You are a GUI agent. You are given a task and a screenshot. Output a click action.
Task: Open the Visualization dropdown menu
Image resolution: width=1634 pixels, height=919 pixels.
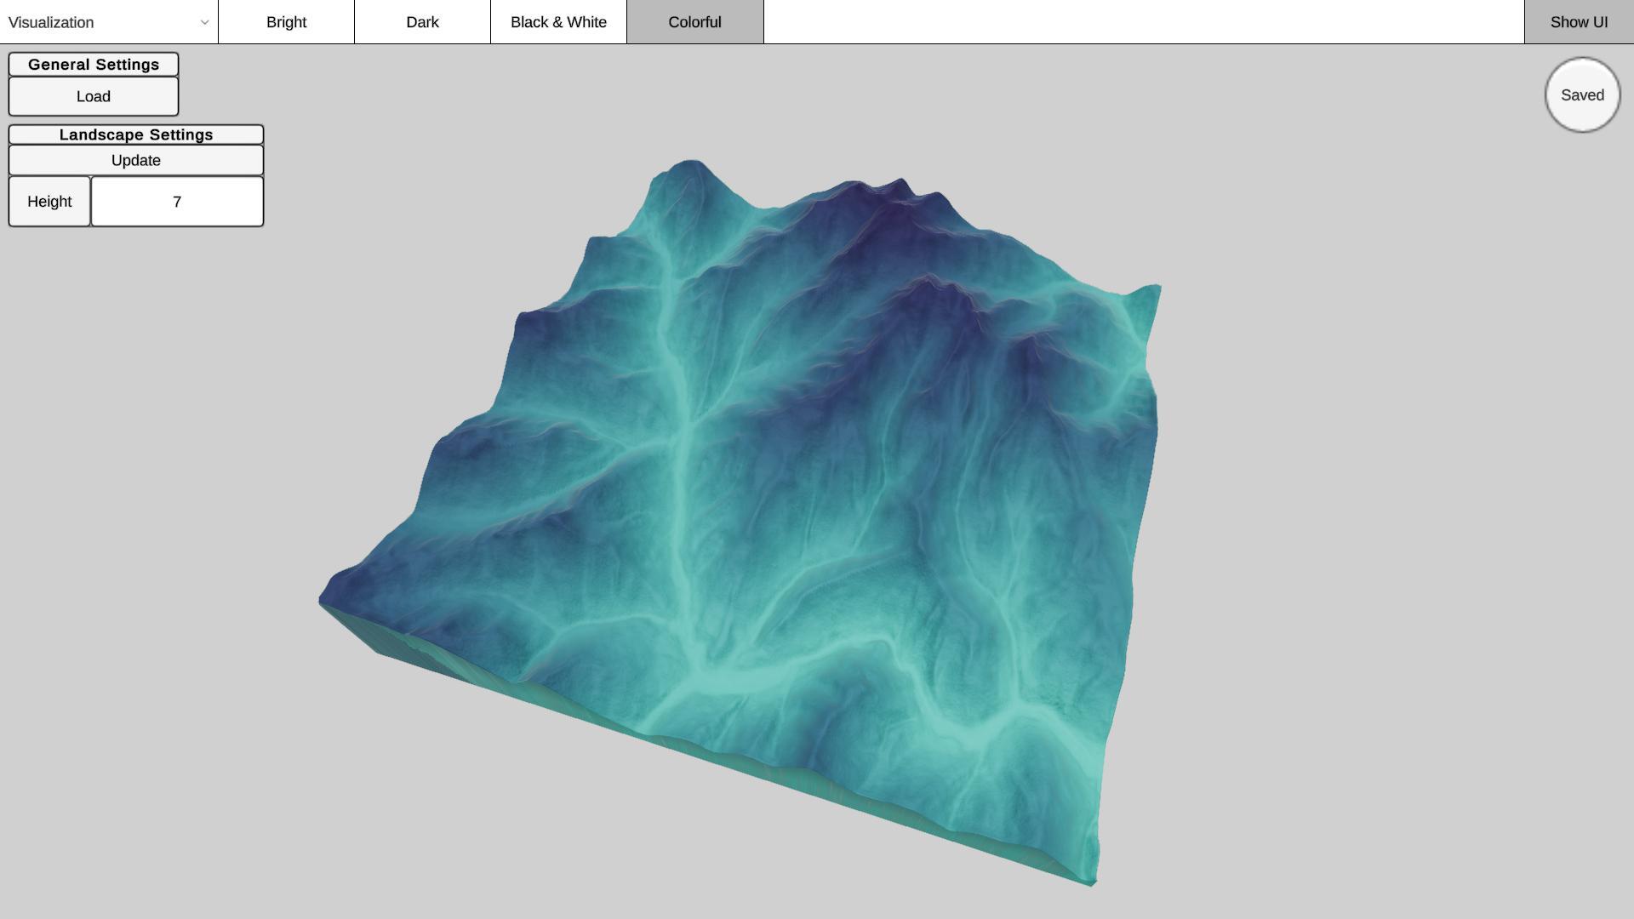click(94, 22)
